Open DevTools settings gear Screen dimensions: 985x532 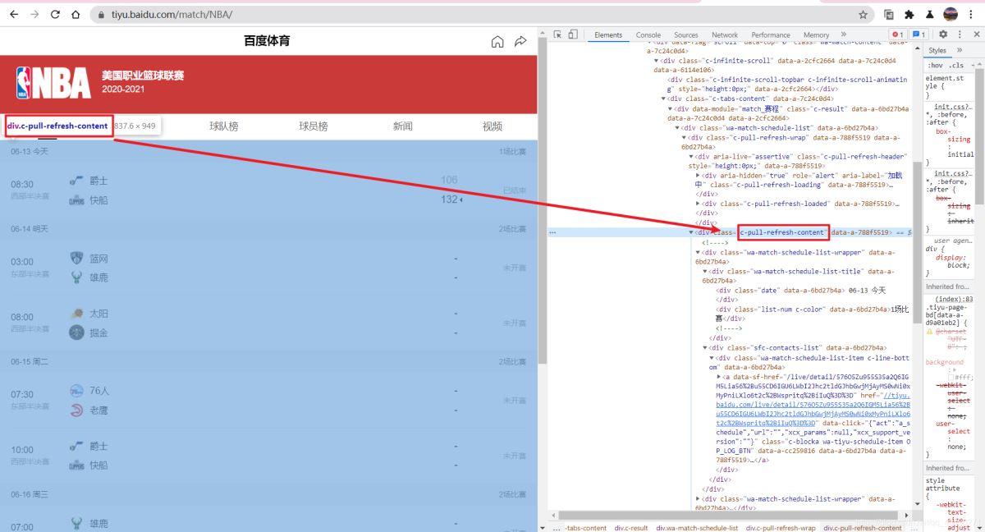tap(943, 34)
